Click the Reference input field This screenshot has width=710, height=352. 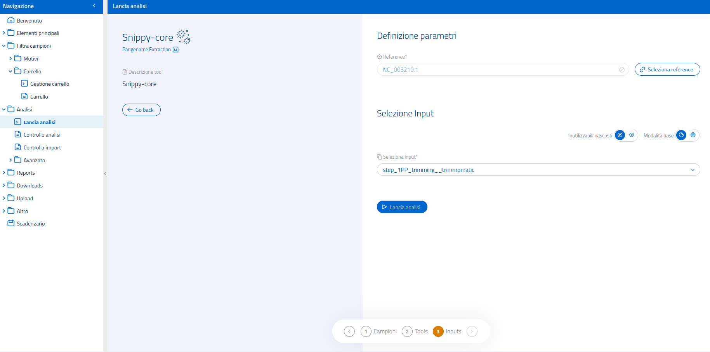coord(497,70)
